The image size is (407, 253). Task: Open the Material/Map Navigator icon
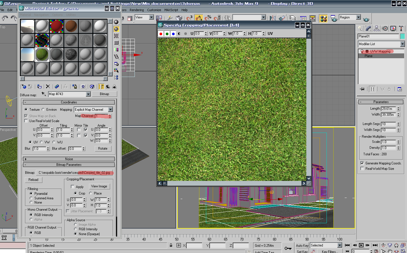[116, 77]
